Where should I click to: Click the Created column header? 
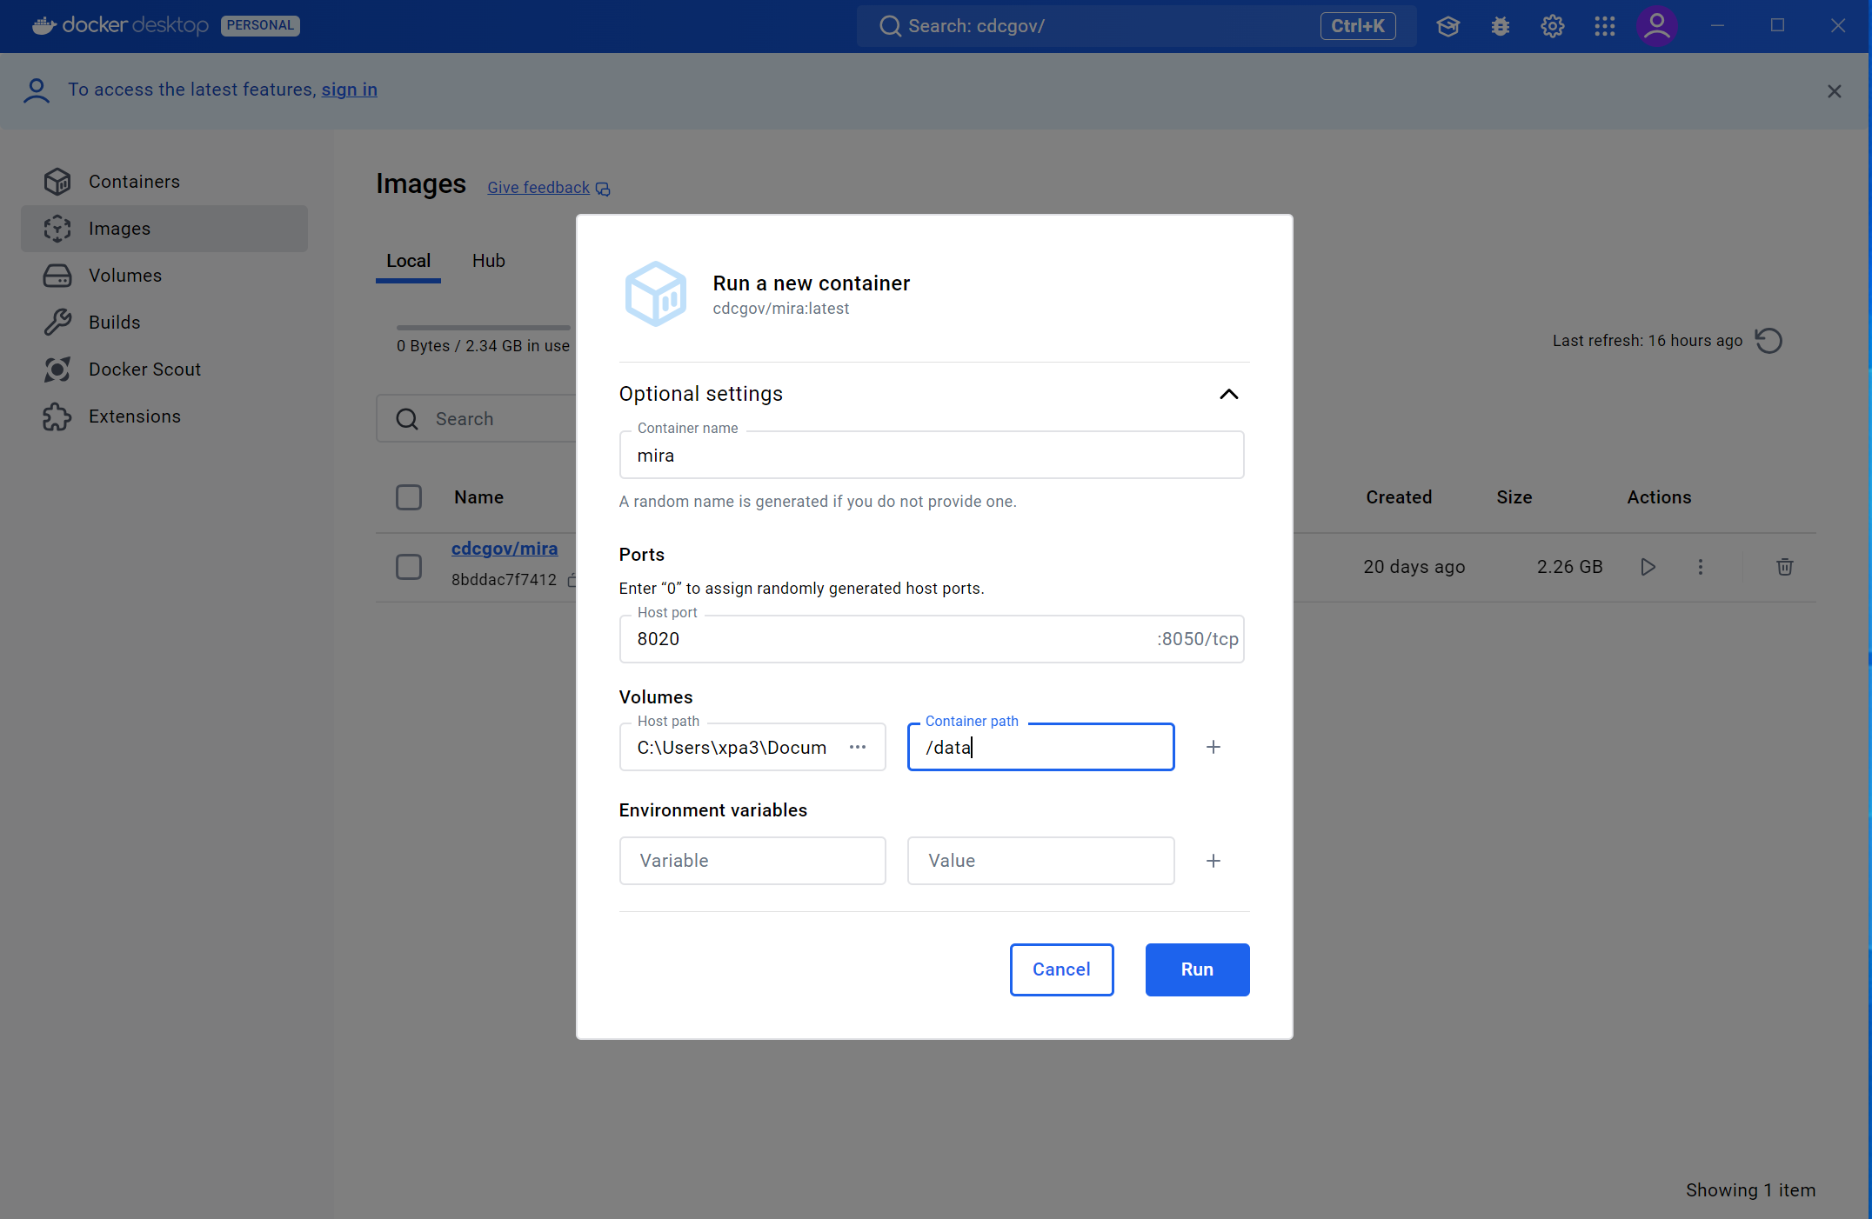(x=1399, y=497)
